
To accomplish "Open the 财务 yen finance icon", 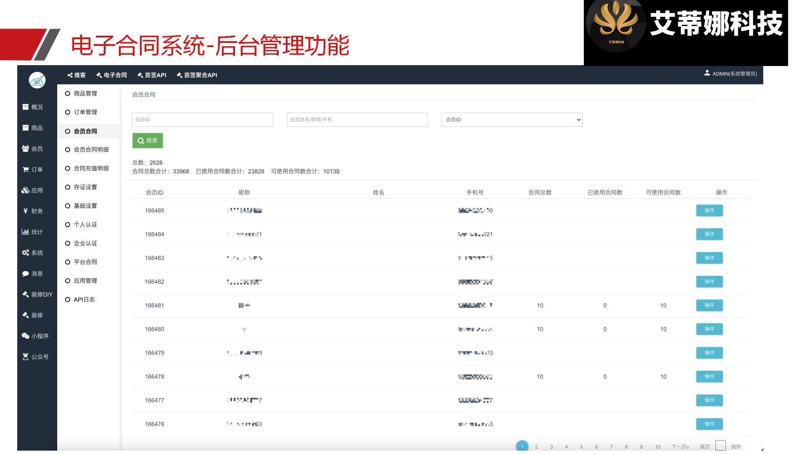I will click(x=26, y=211).
